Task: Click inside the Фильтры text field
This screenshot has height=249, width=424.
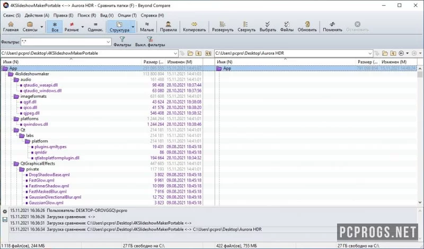Action: [x=63, y=42]
